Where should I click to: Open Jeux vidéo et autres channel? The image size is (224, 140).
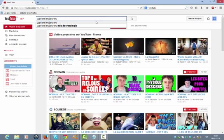(x=18, y=84)
